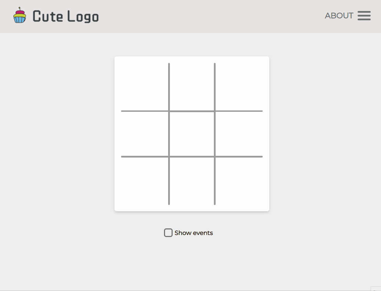Open the hamburger menu icon
Image resolution: width=381 pixels, height=291 pixels.
click(364, 16)
